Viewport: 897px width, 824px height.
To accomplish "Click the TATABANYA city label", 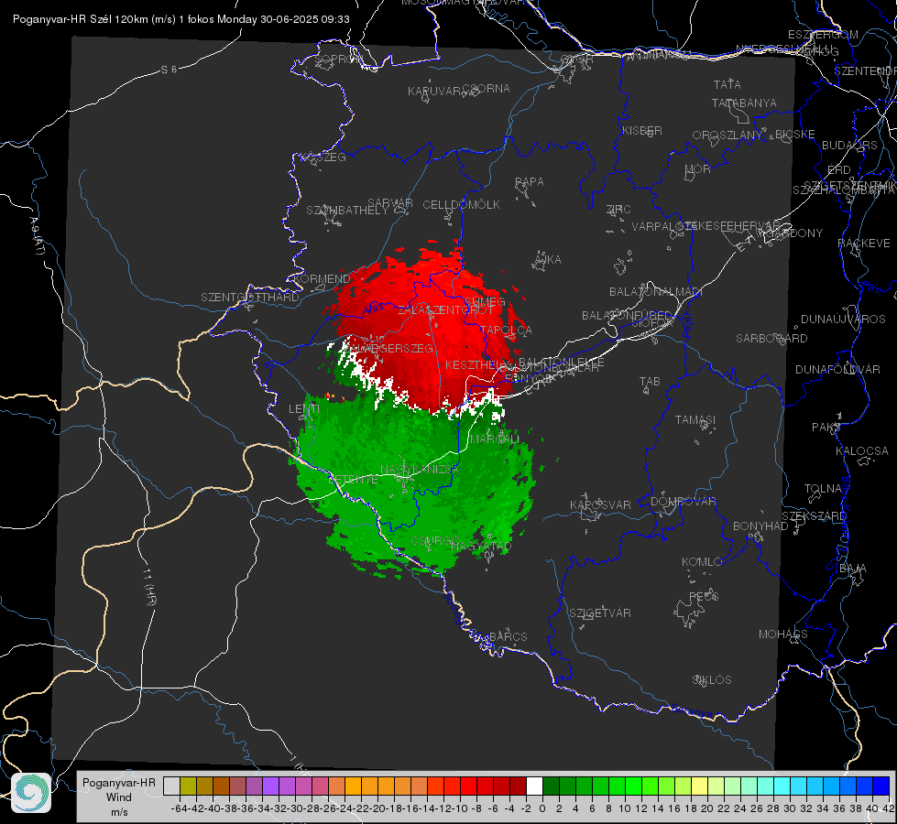I will pyautogui.click(x=744, y=103).
